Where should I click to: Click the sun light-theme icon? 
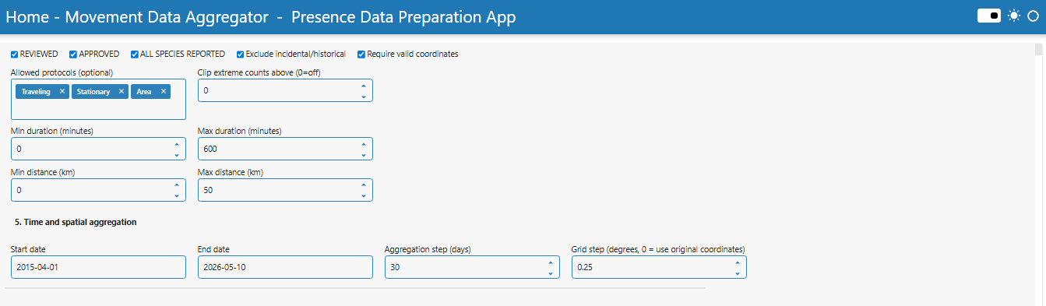[x=1013, y=16]
